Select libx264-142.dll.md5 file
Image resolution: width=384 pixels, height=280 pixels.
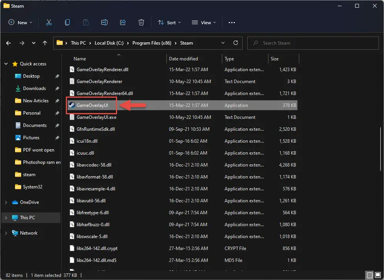pos(183,260)
